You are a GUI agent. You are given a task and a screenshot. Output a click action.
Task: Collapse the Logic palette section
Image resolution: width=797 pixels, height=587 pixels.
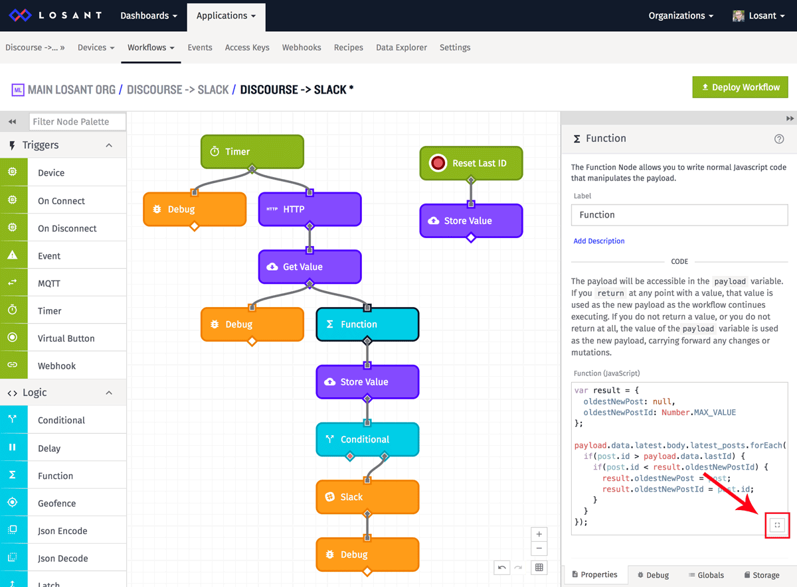point(109,393)
